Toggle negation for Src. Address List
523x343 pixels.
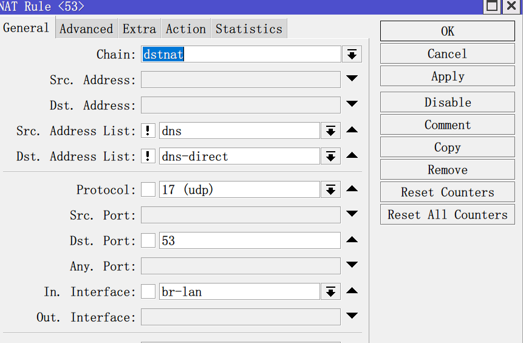click(x=148, y=131)
